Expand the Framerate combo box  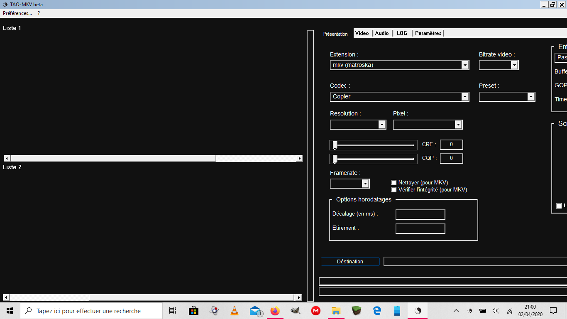pyautogui.click(x=365, y=184)
